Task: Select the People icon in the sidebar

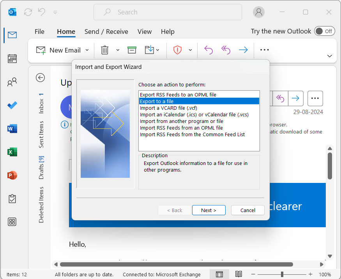Action: tap(12, 82)
